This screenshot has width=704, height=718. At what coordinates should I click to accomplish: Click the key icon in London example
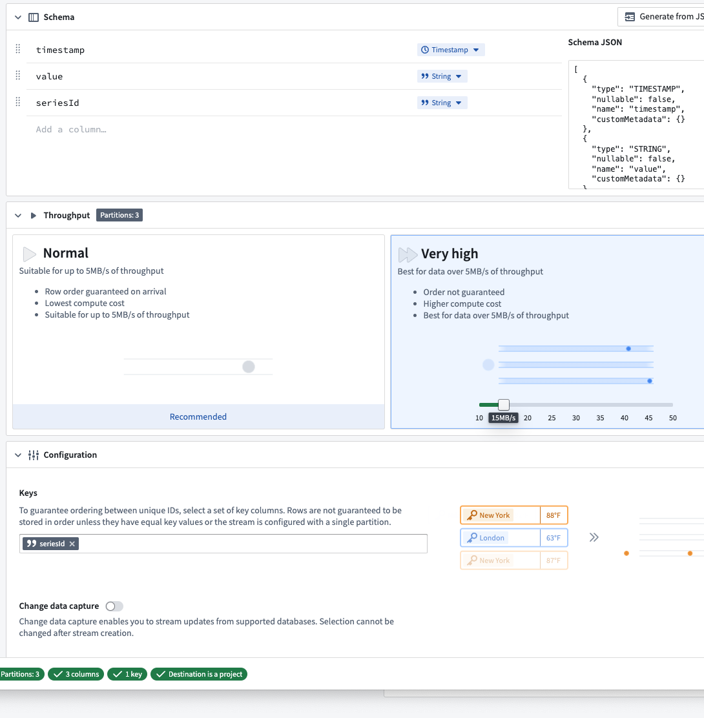(471, 538)
